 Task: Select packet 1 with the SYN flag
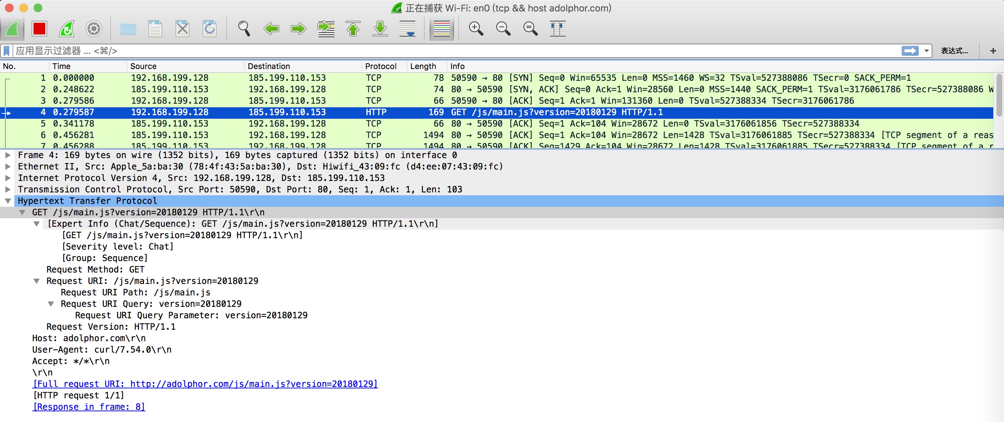(497, 78)
